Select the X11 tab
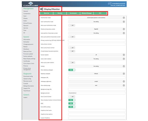Viewport: 148px width, 121px height. pos(100,13)
